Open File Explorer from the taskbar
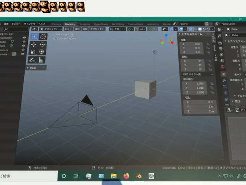Viewport: 246px width, 185px height. (114, 176)
